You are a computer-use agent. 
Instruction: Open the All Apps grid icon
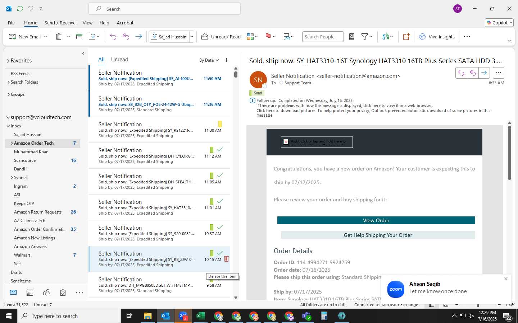point(406,37)
